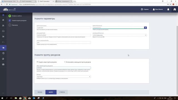
Task: Open the Регион dropdown
Action: tap(64, 77)
